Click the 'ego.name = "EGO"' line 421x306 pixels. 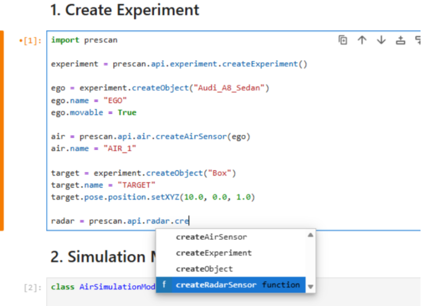tap(89, 101)
